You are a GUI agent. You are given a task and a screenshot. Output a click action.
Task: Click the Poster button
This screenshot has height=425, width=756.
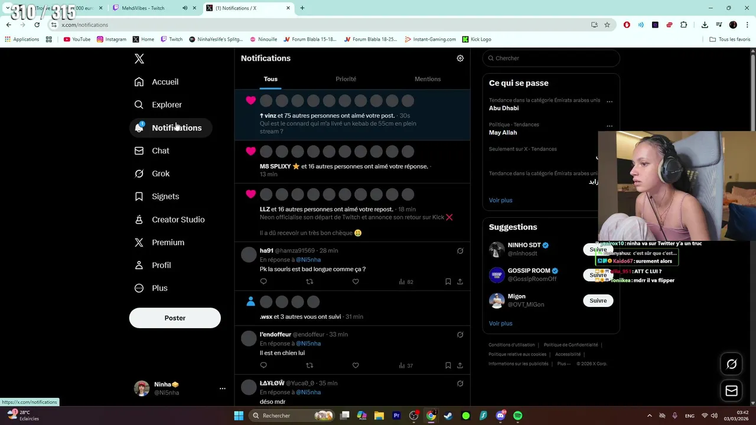(175, 318)
